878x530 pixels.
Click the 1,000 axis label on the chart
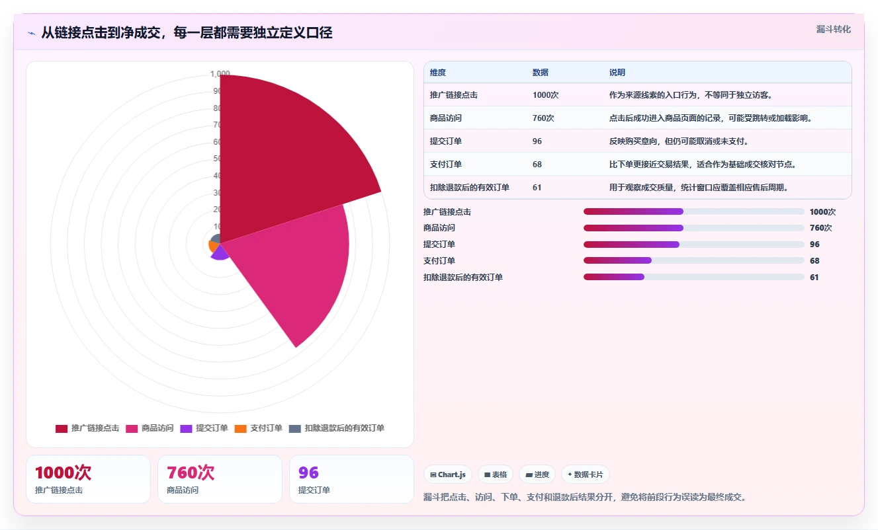220,73
